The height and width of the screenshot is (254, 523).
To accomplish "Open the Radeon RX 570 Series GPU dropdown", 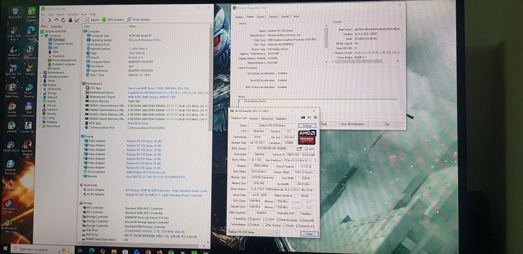I will 253,232.
